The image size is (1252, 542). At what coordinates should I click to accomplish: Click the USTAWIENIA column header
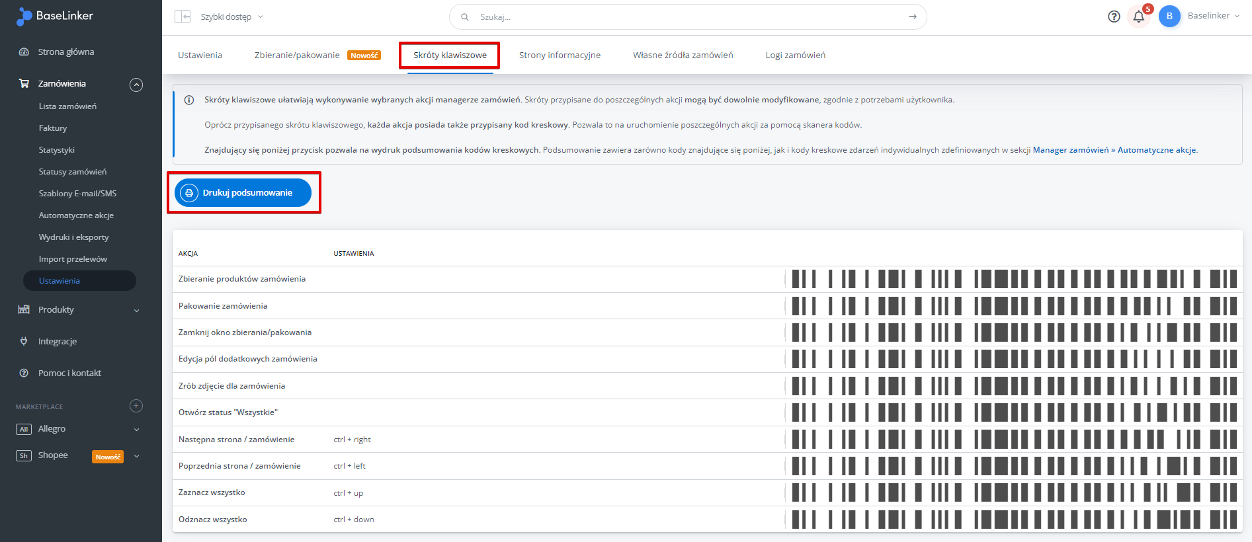pyautogui.click(x=354, y=254)
